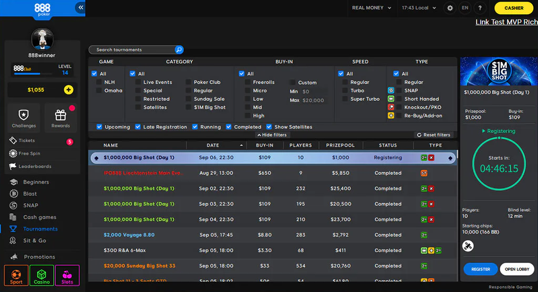Open the Link Test MVP Rich link
The height and width of the screenshot is (292, 538).
[506, 22]
